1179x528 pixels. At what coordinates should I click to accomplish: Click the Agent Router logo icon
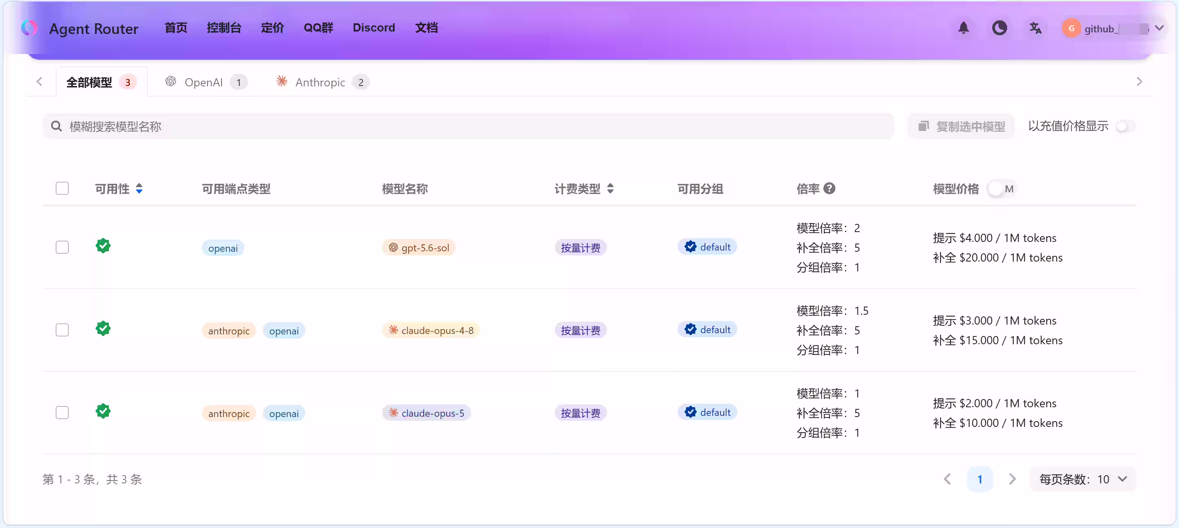(x=29, y=28)
